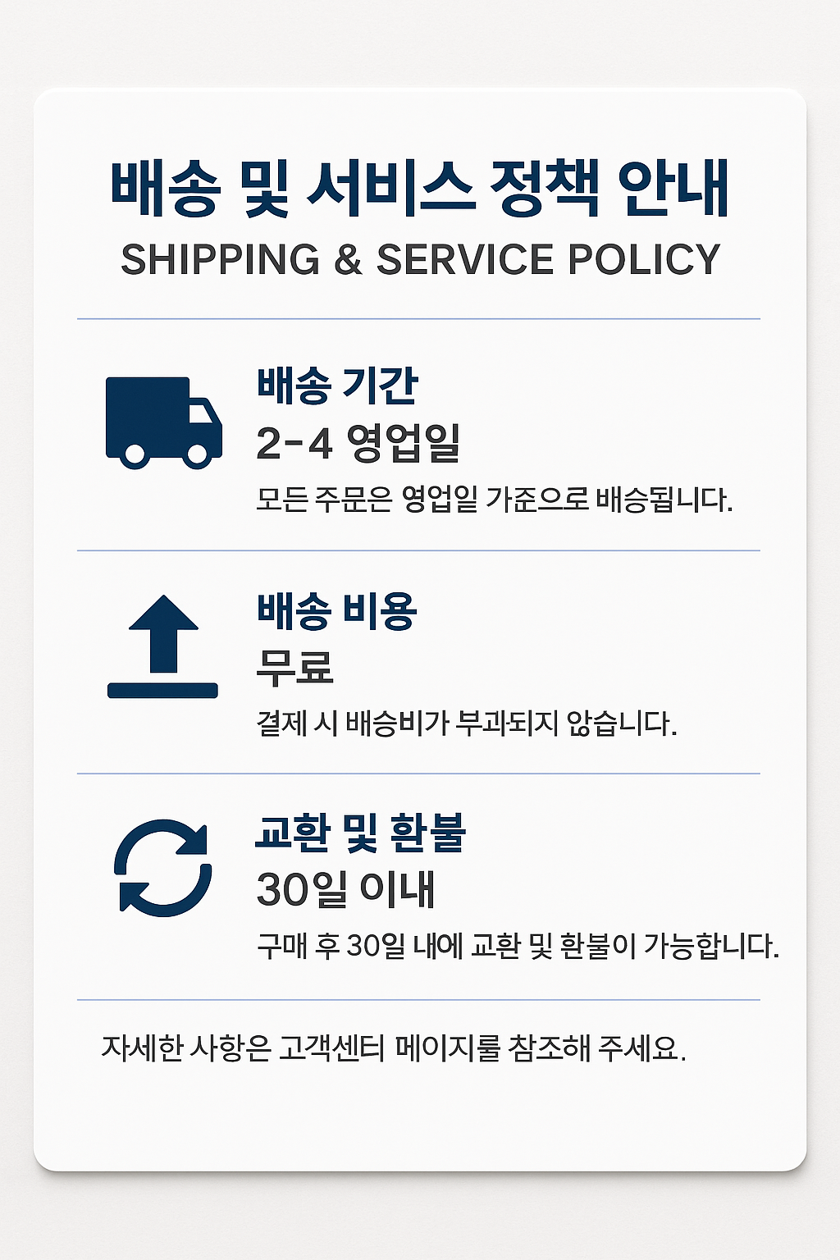Click the 모든 주문은 영업일 description line
The height and width of the screenshot is (1260, 840).
(495, 499)
